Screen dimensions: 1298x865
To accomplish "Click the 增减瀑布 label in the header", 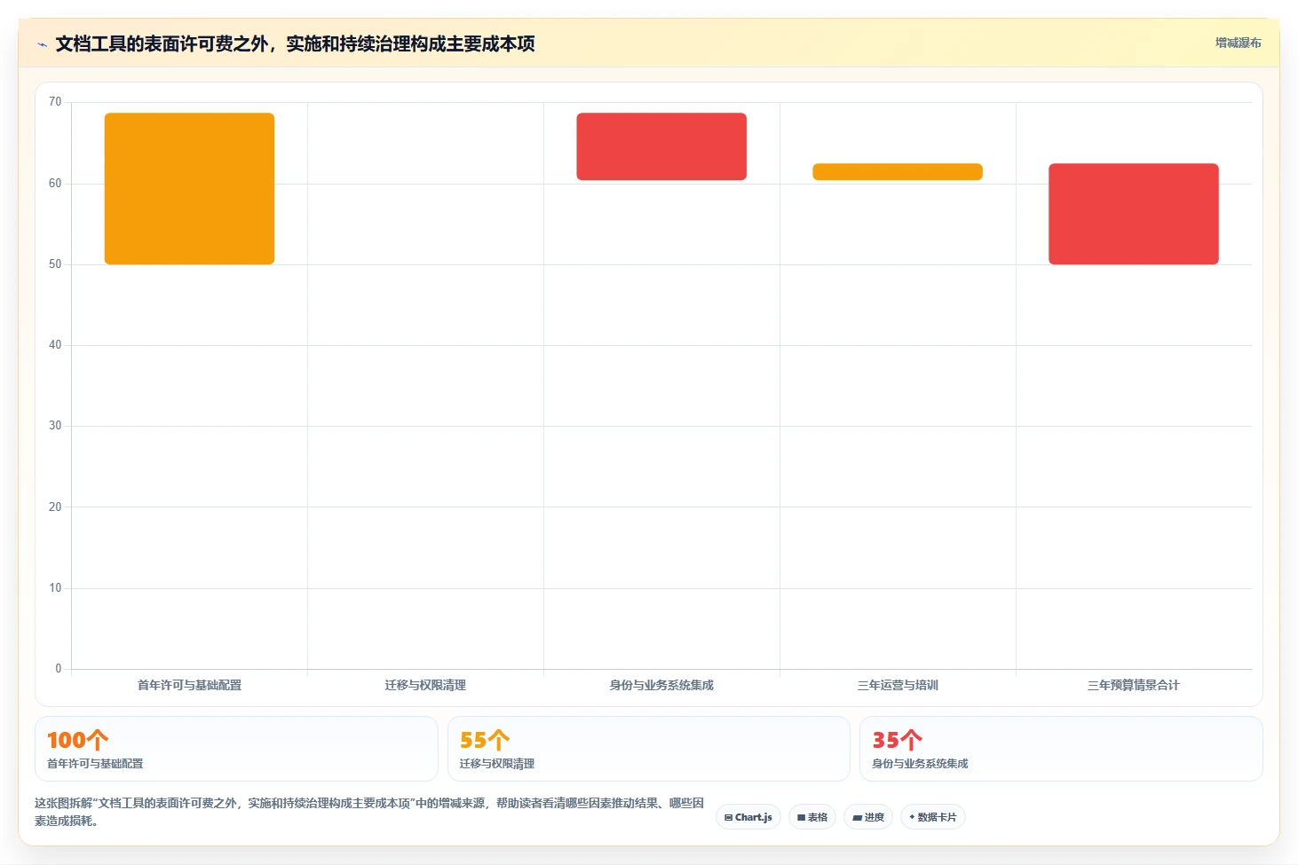I will click(1238, 43).
